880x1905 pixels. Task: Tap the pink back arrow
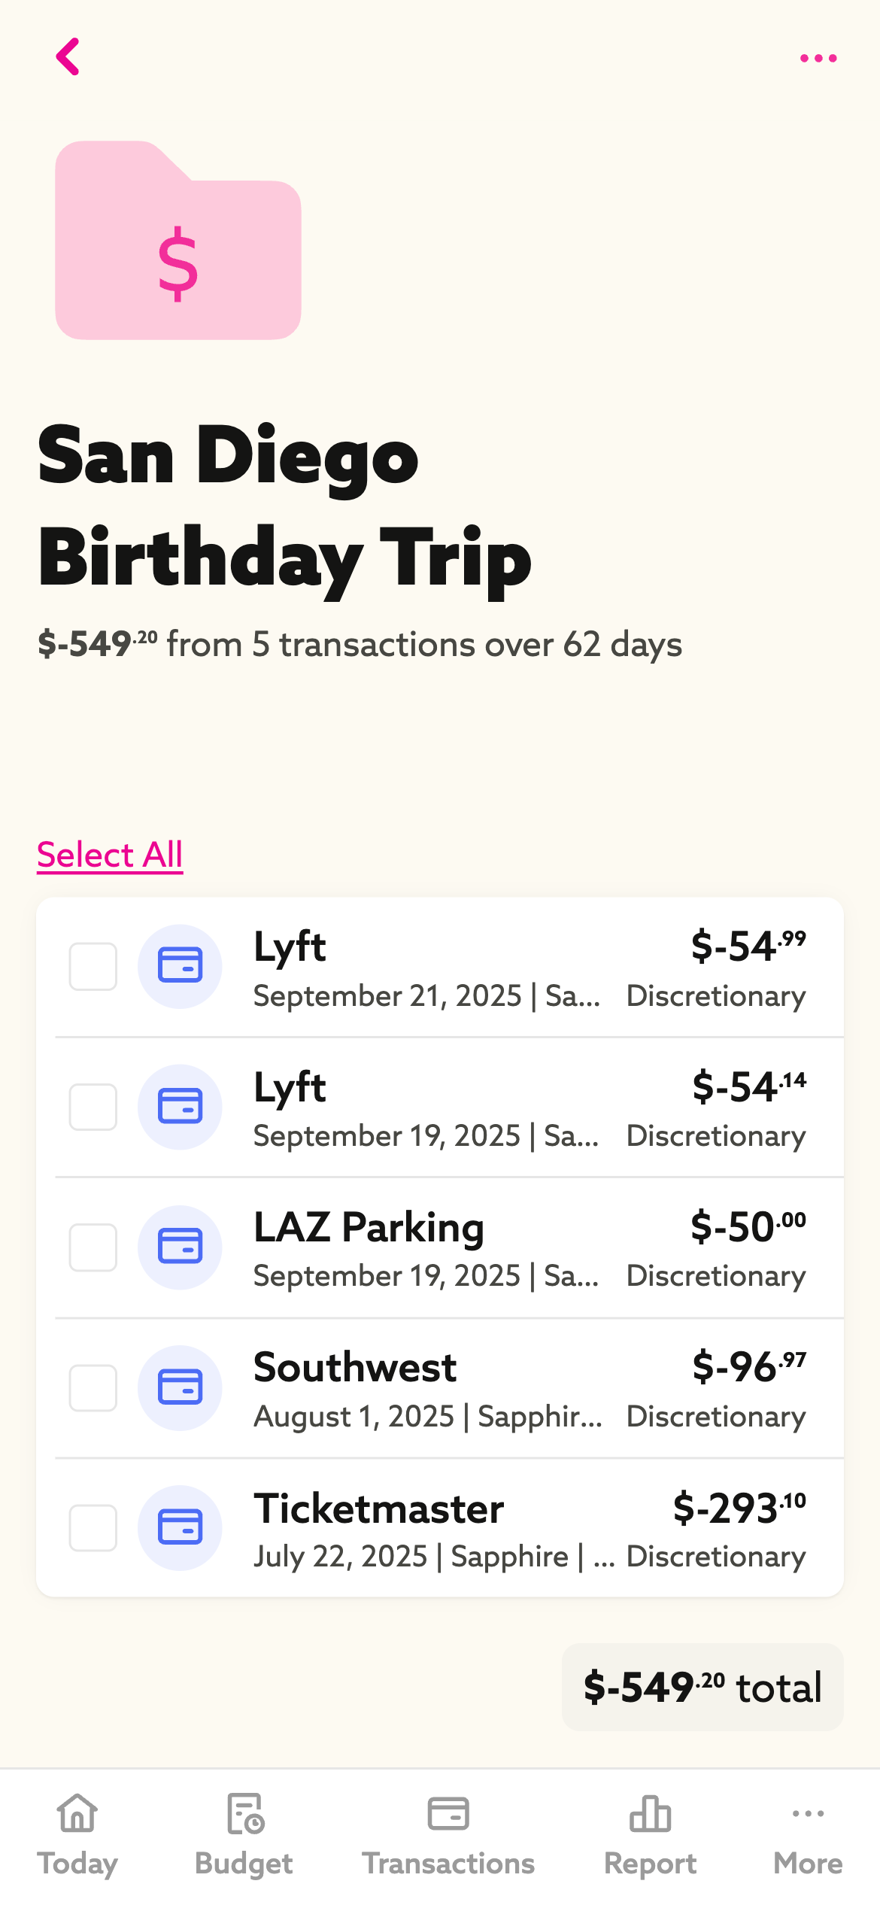point(68,57)
